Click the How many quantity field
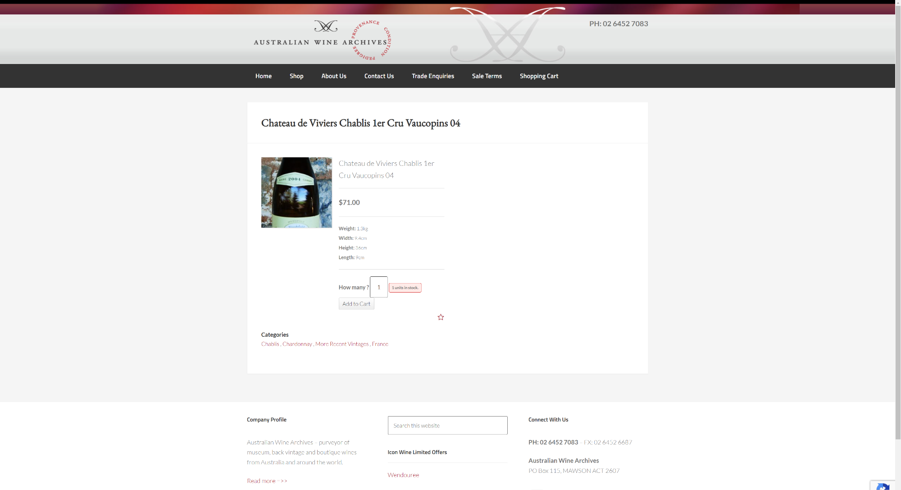 (x=378, y=287)
